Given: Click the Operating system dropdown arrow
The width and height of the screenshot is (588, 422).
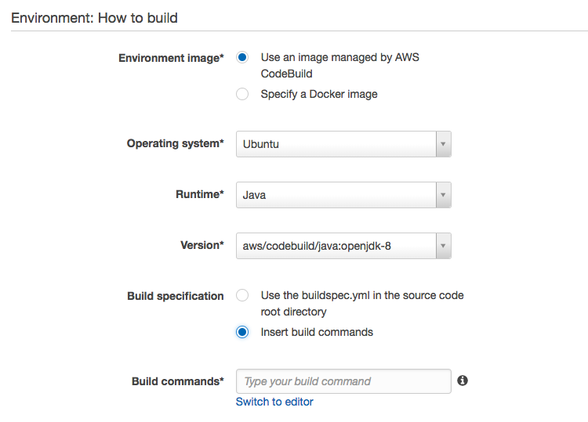Looking at the screenshot, I should 443,144.
